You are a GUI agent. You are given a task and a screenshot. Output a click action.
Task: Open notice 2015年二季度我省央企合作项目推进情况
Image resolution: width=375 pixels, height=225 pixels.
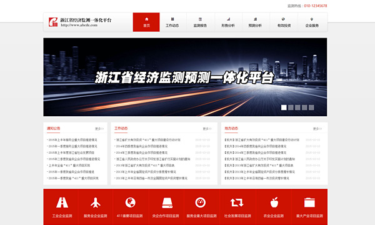(74, 159)
